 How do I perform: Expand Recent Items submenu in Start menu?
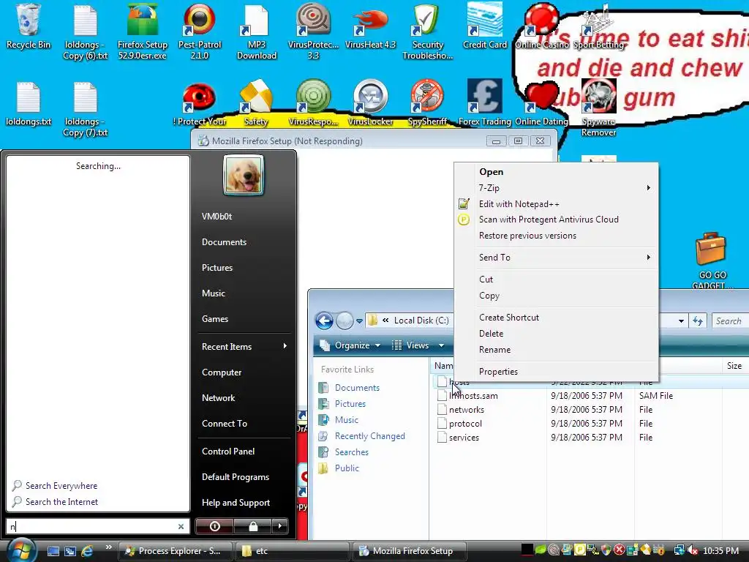point(244,346)
